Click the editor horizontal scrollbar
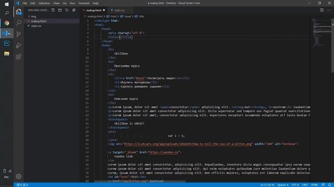The image size is (334, 187). pos(140,181)
